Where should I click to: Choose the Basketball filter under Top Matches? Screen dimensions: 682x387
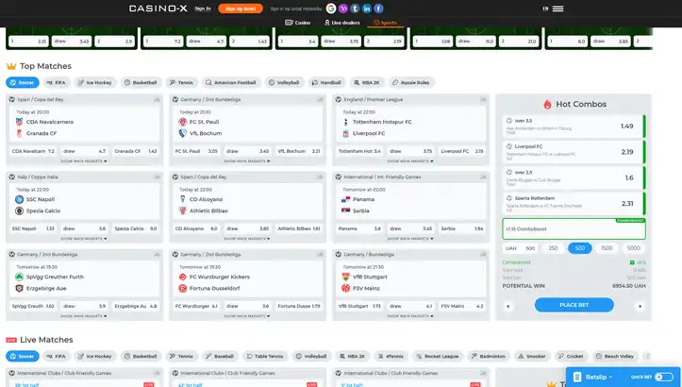click(x=141, y=82)
